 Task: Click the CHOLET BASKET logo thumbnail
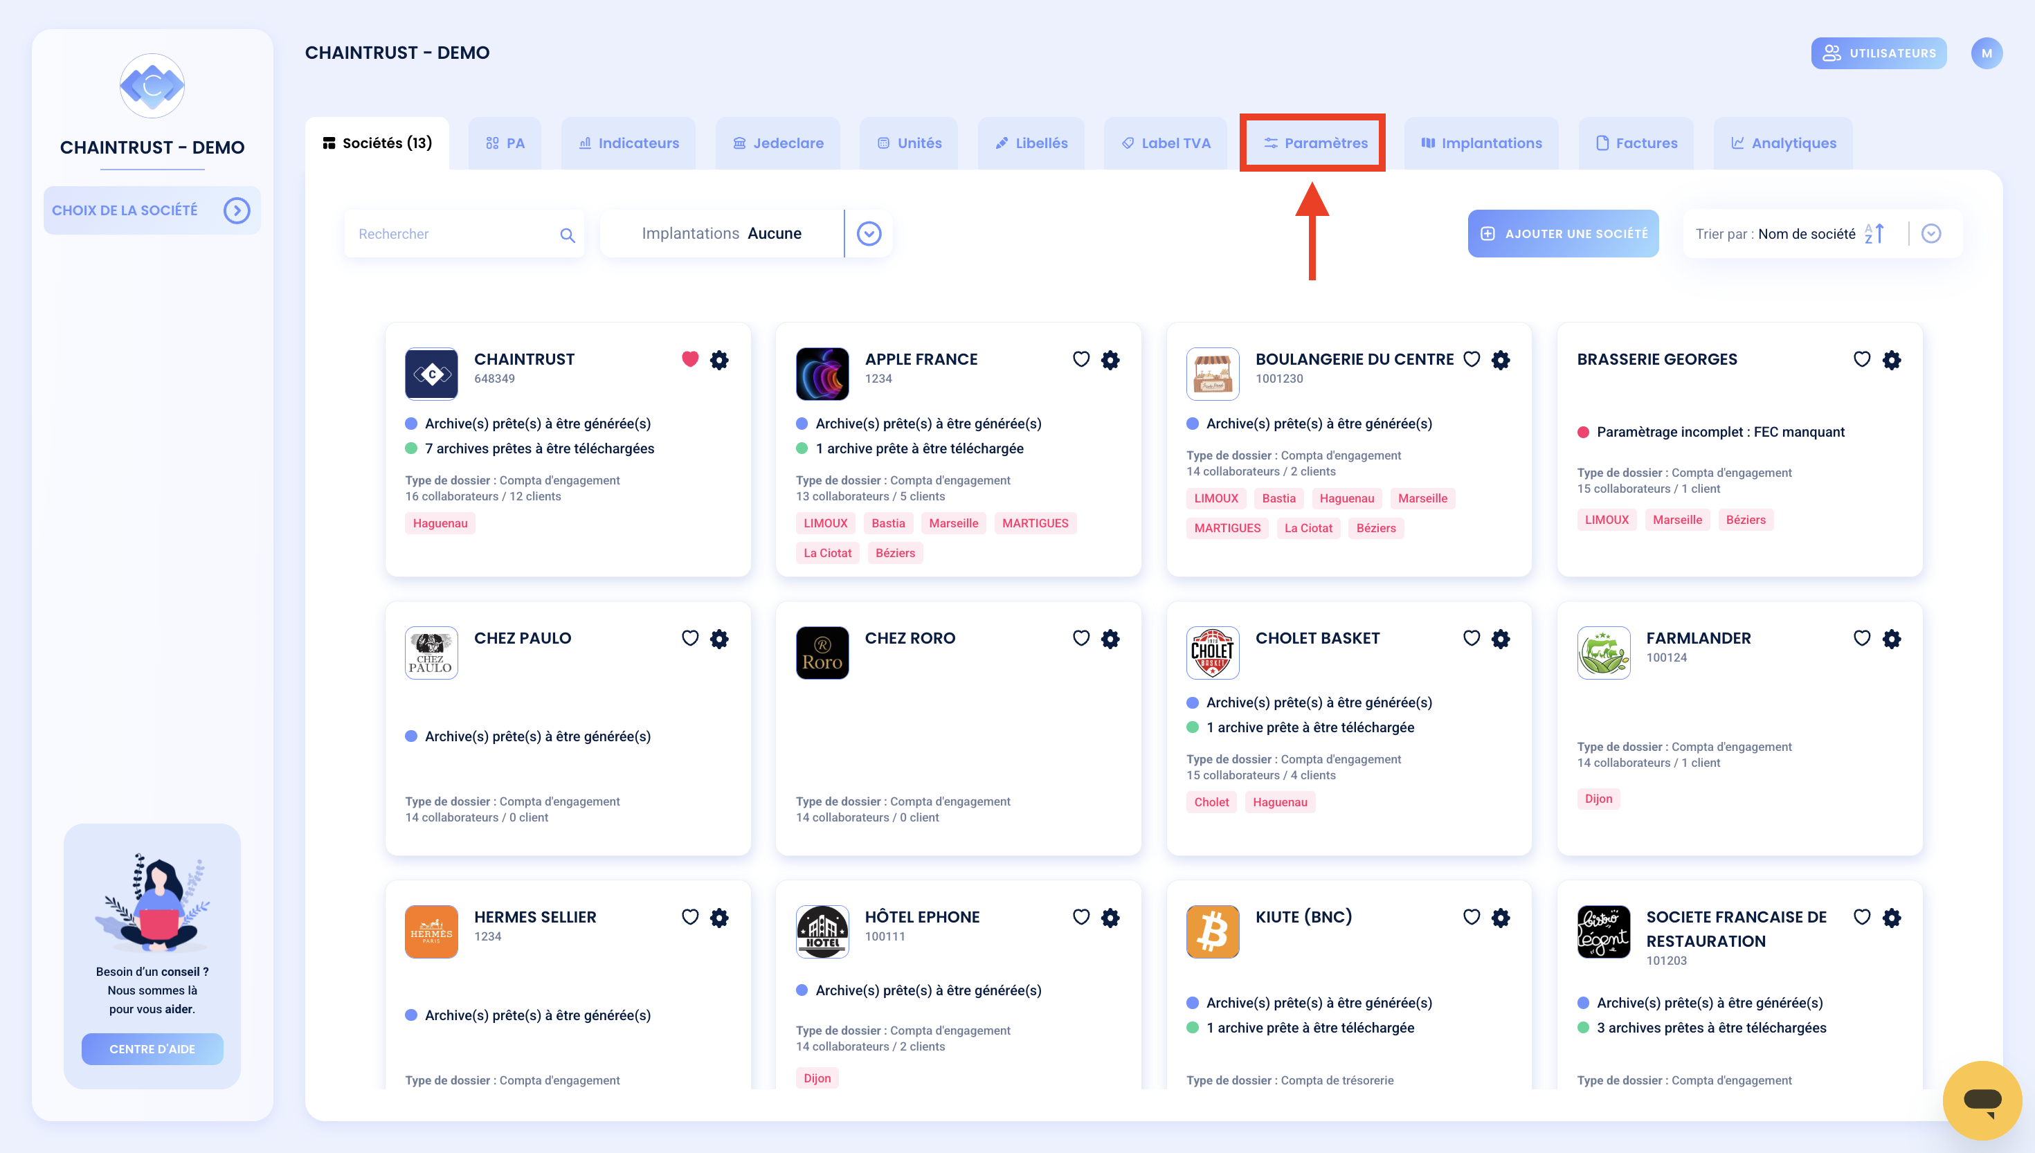pos(1212,653)
